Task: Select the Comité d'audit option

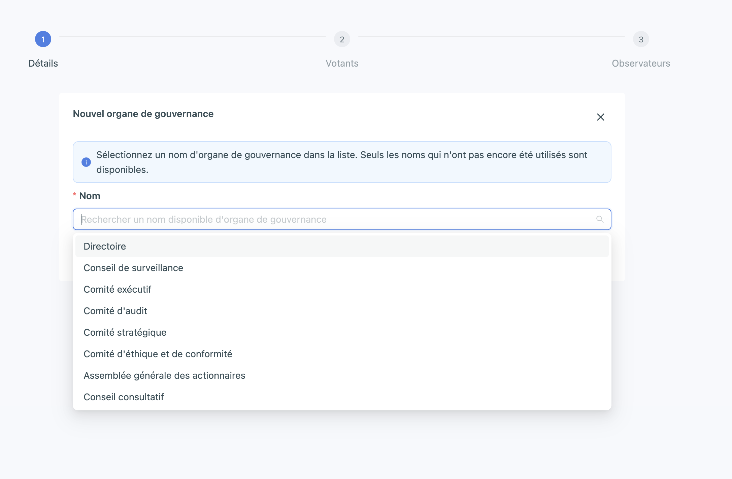Action: click(x=115, y=311)
